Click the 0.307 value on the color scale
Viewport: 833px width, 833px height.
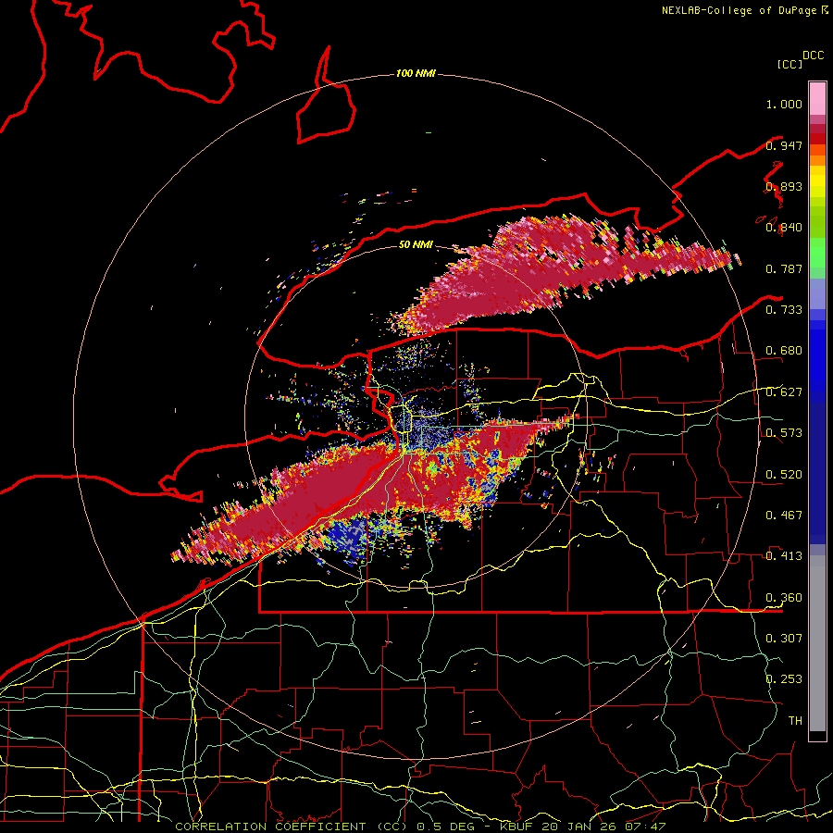[784, 639]
